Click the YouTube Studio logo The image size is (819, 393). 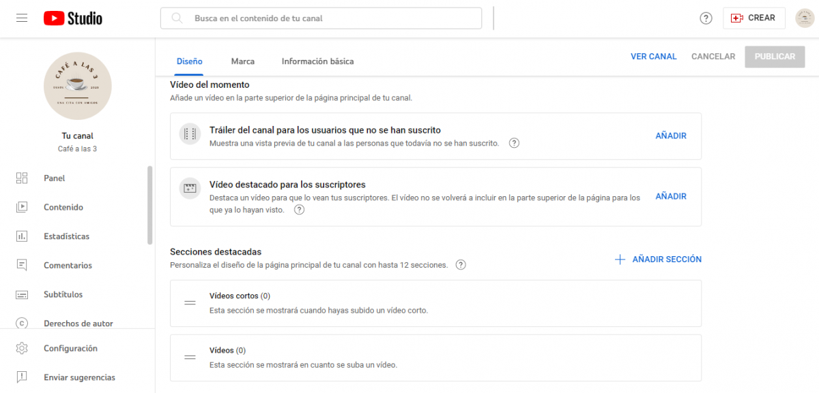73,18
